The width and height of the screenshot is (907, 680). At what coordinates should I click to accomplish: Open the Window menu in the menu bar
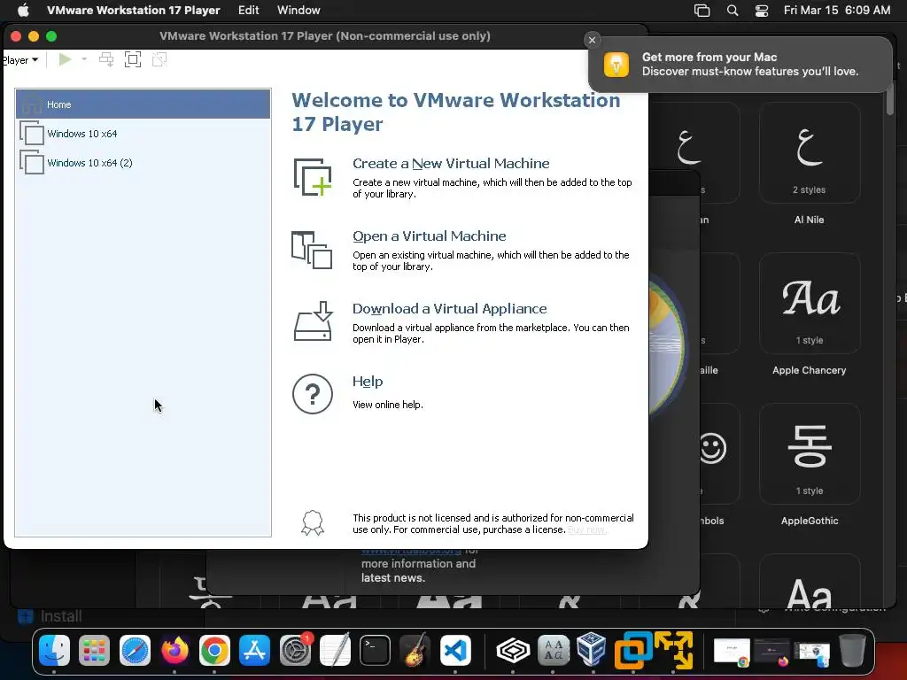pyautogui.click(x=298, y=10)
